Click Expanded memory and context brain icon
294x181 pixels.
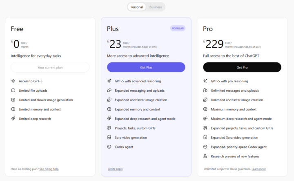109,109
